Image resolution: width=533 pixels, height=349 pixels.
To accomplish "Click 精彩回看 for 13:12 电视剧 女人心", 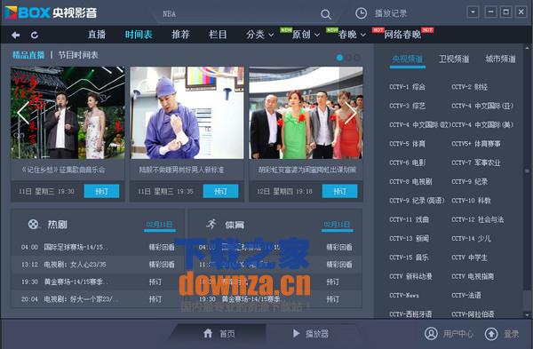I will coord(162,265).
